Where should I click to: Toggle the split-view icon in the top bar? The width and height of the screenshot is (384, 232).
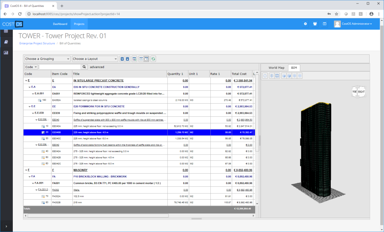point(325,24)
